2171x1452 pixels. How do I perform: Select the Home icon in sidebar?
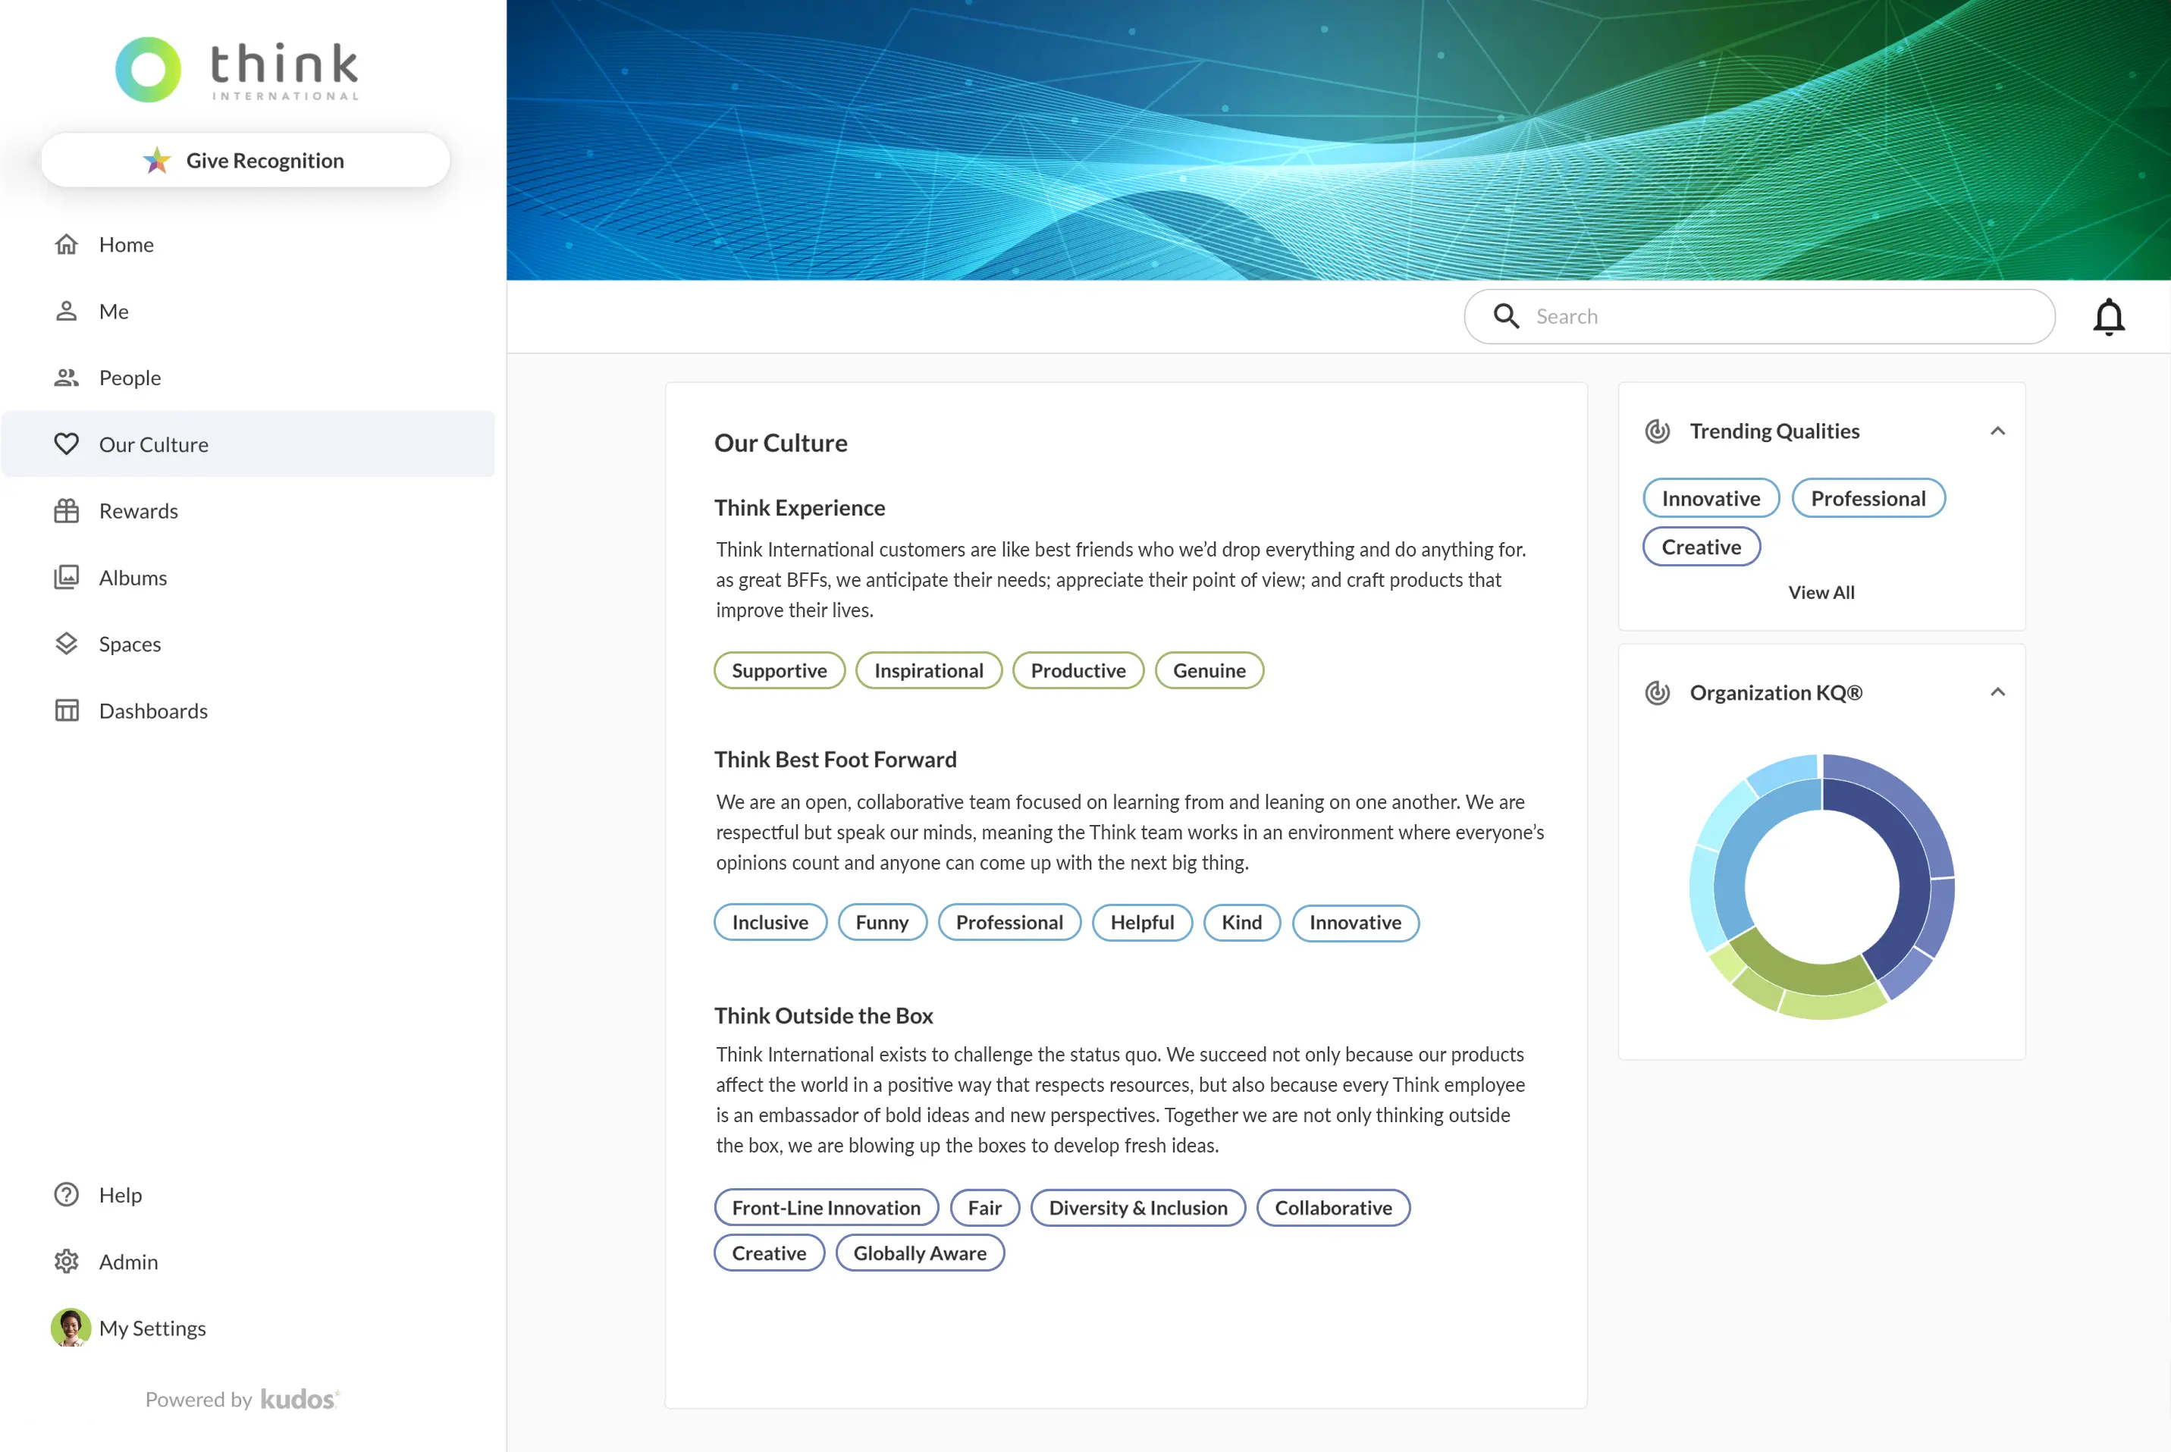pyautogui.click(x=67, y=243)
